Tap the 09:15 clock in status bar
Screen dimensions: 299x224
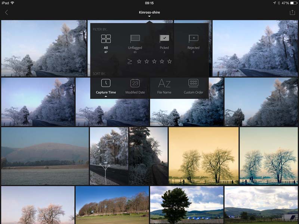(149, 3)
